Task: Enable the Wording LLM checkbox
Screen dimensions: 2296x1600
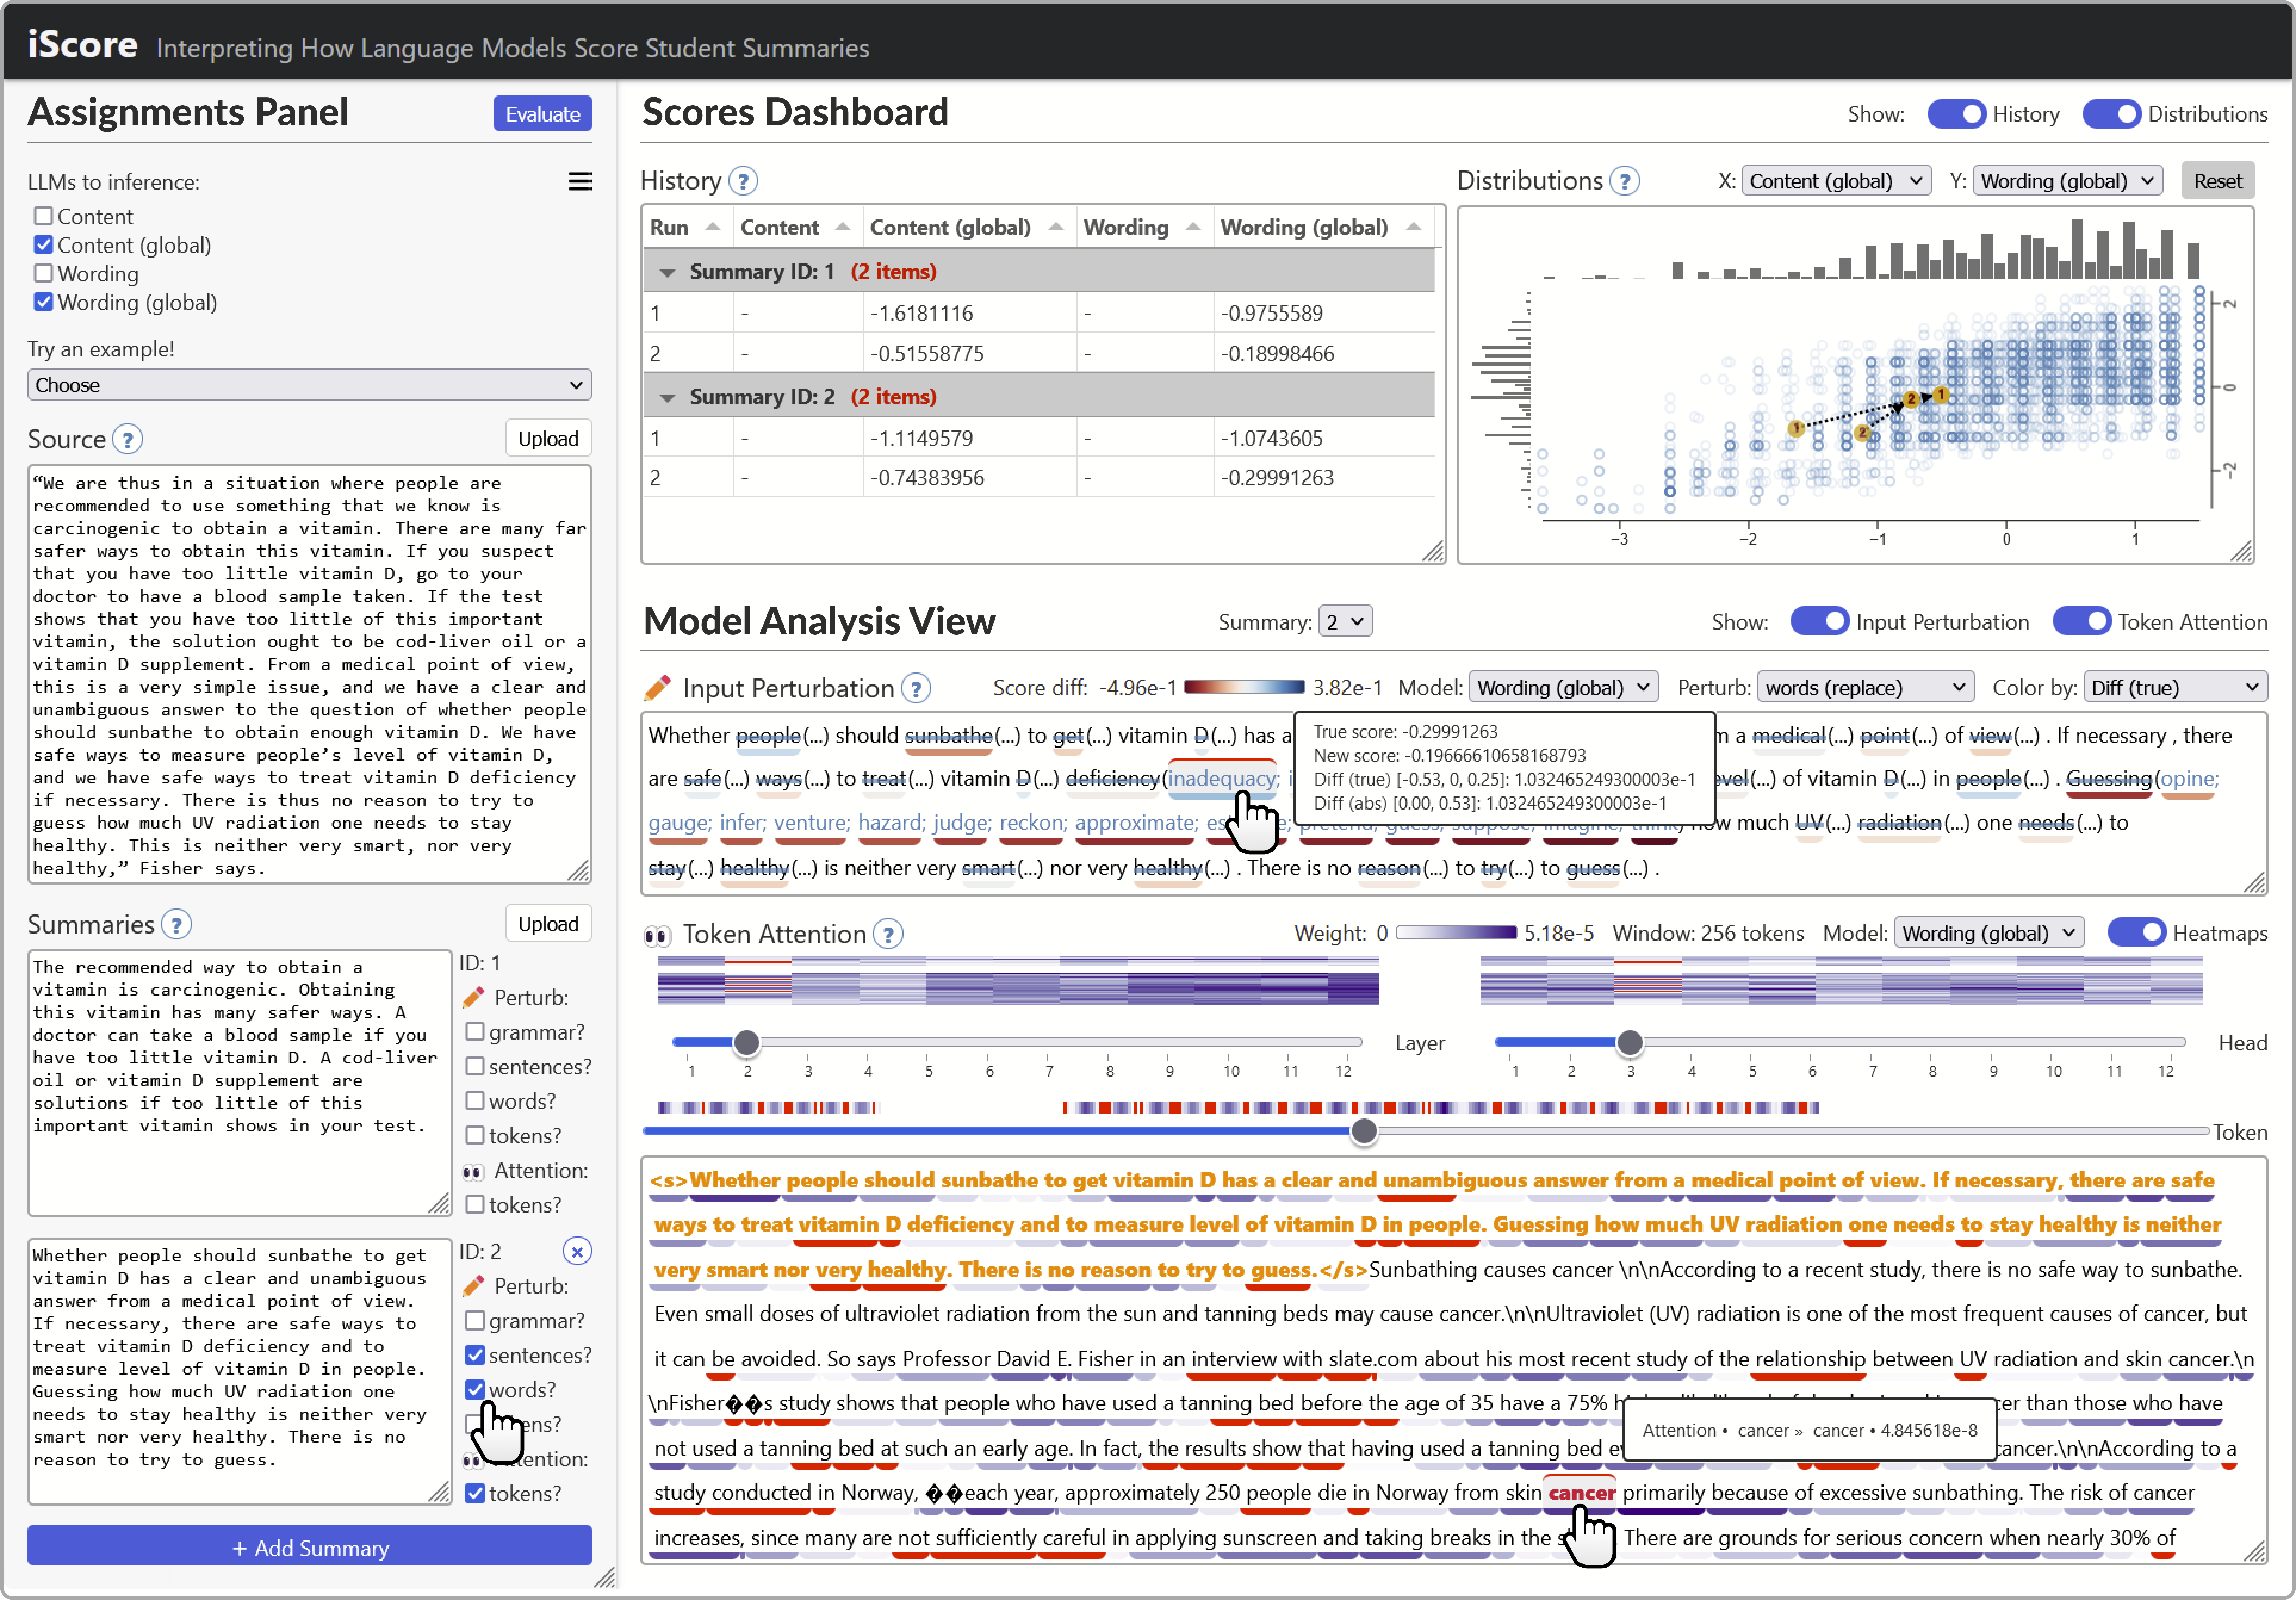Action: point(43,273)
